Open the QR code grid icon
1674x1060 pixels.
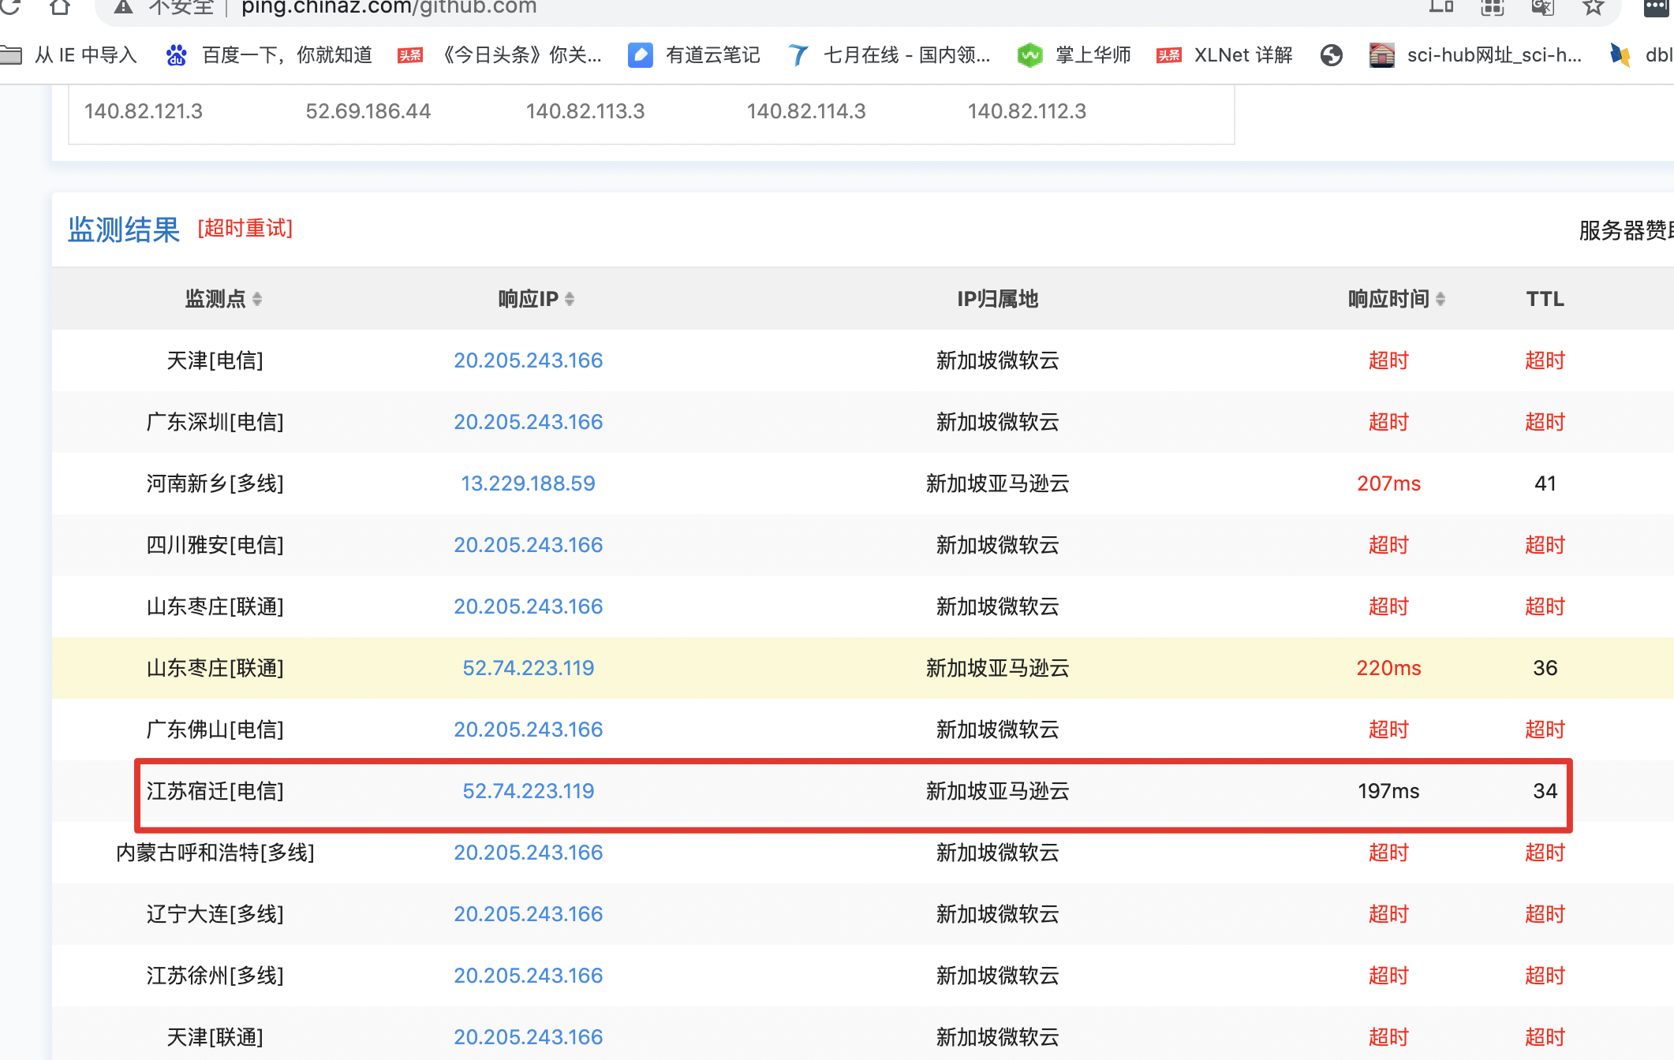pos(1492,7)
